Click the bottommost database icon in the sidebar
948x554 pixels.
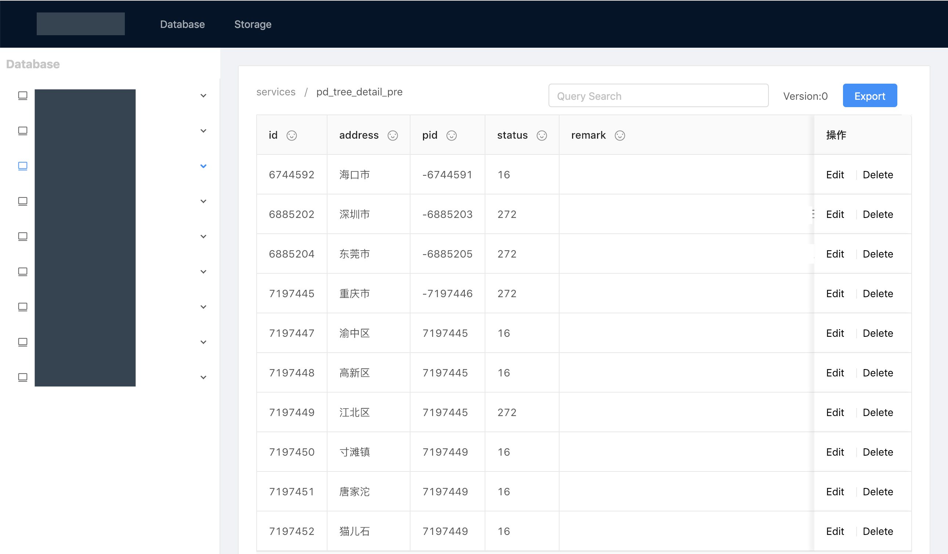[22, 378]
